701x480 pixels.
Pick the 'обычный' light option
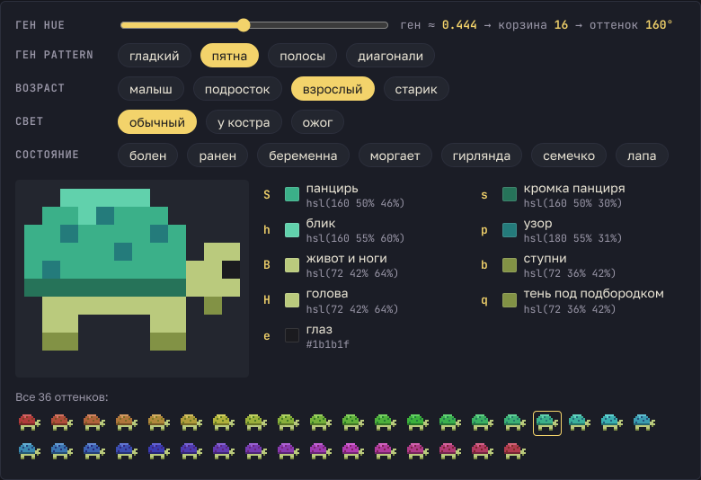(157, 122)
